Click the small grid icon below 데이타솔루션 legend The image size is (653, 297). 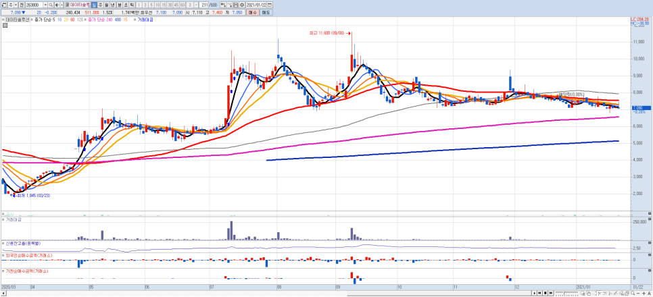[5, 26]
